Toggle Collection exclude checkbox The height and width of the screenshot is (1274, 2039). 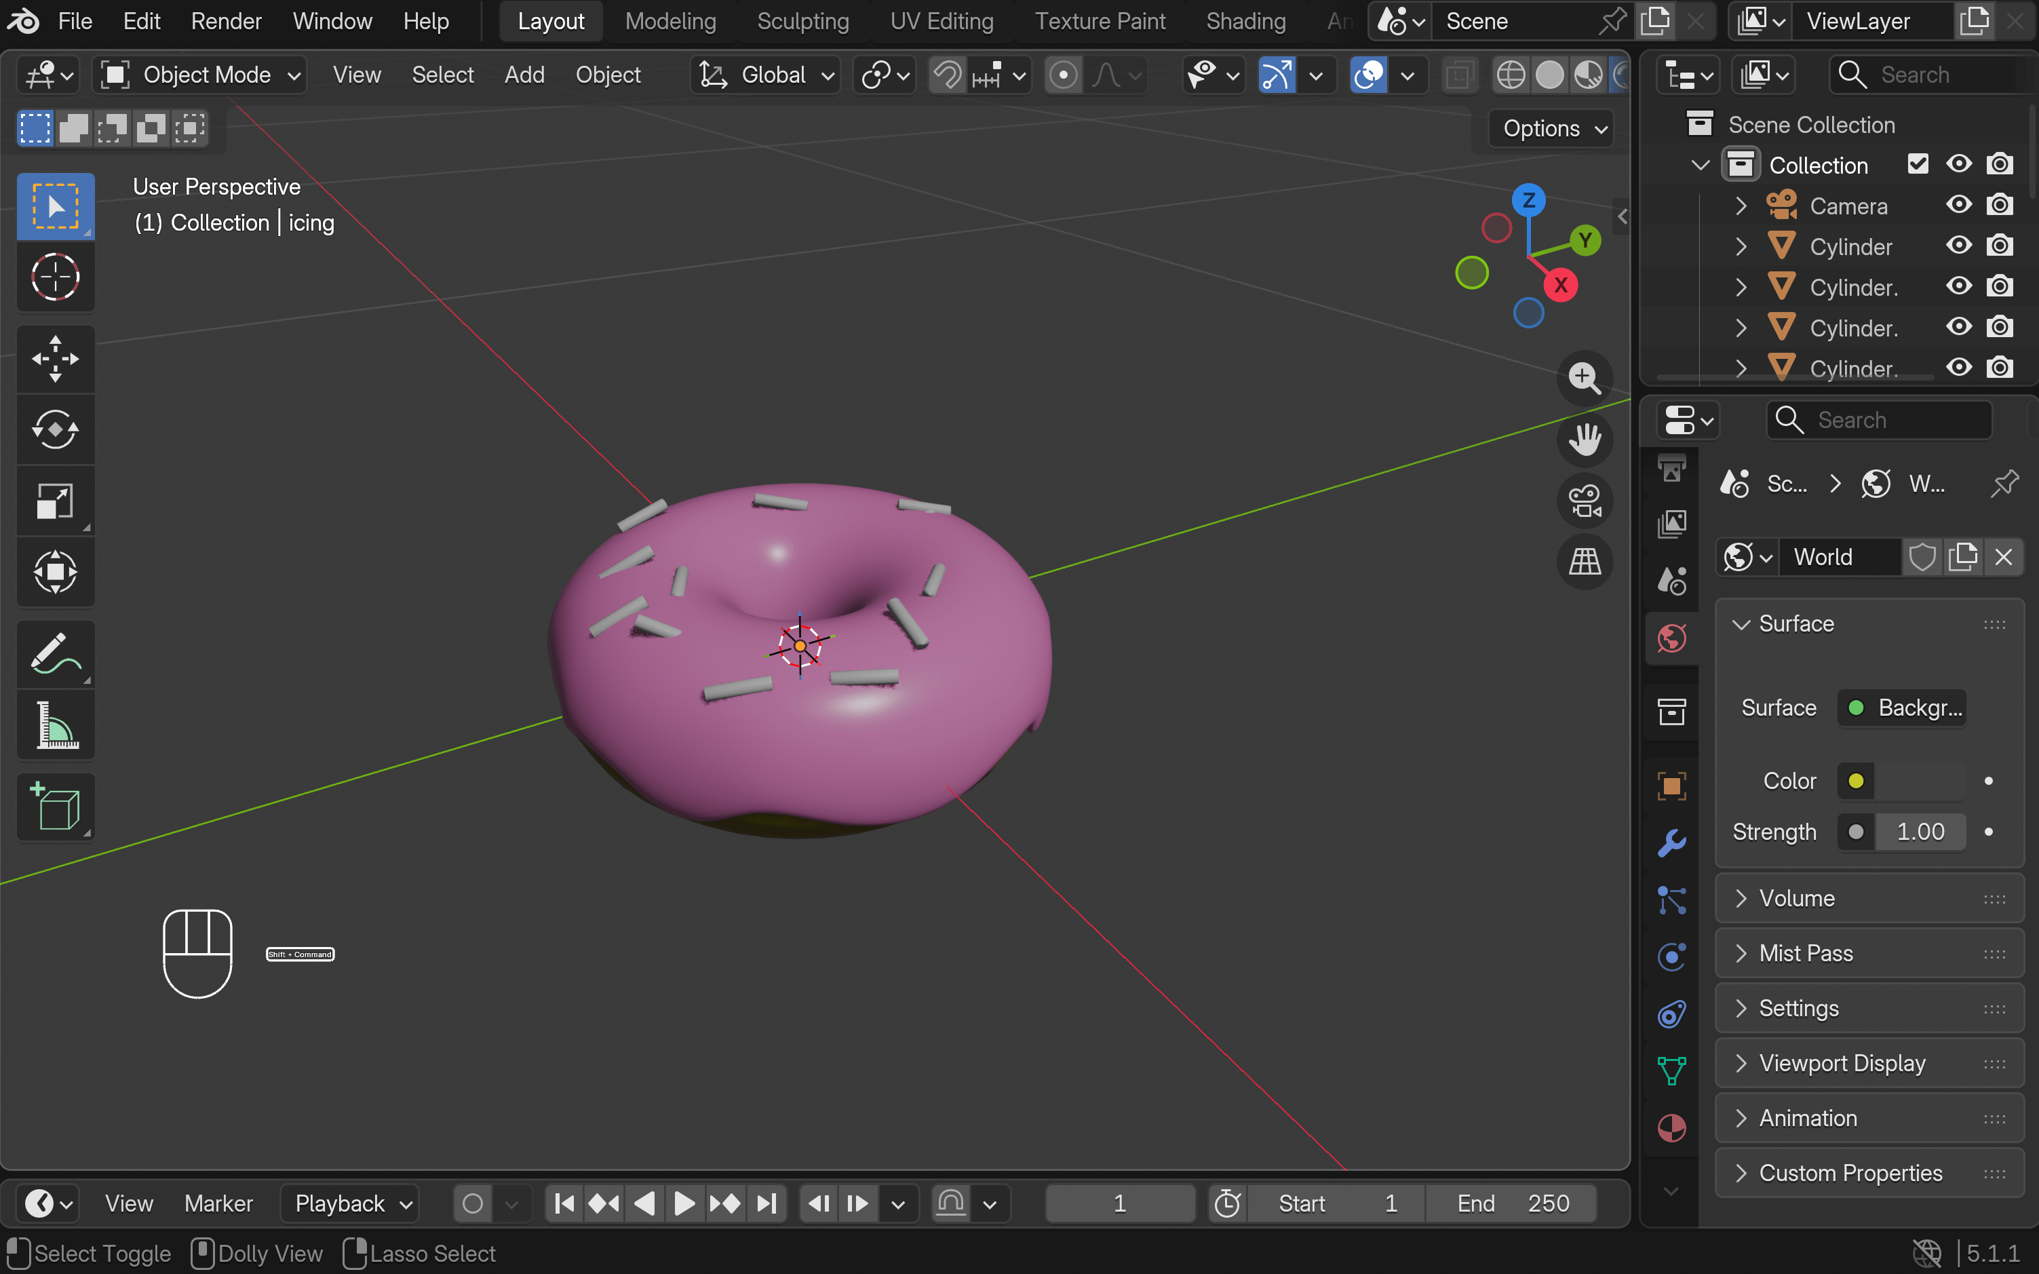click(1918, 163)
